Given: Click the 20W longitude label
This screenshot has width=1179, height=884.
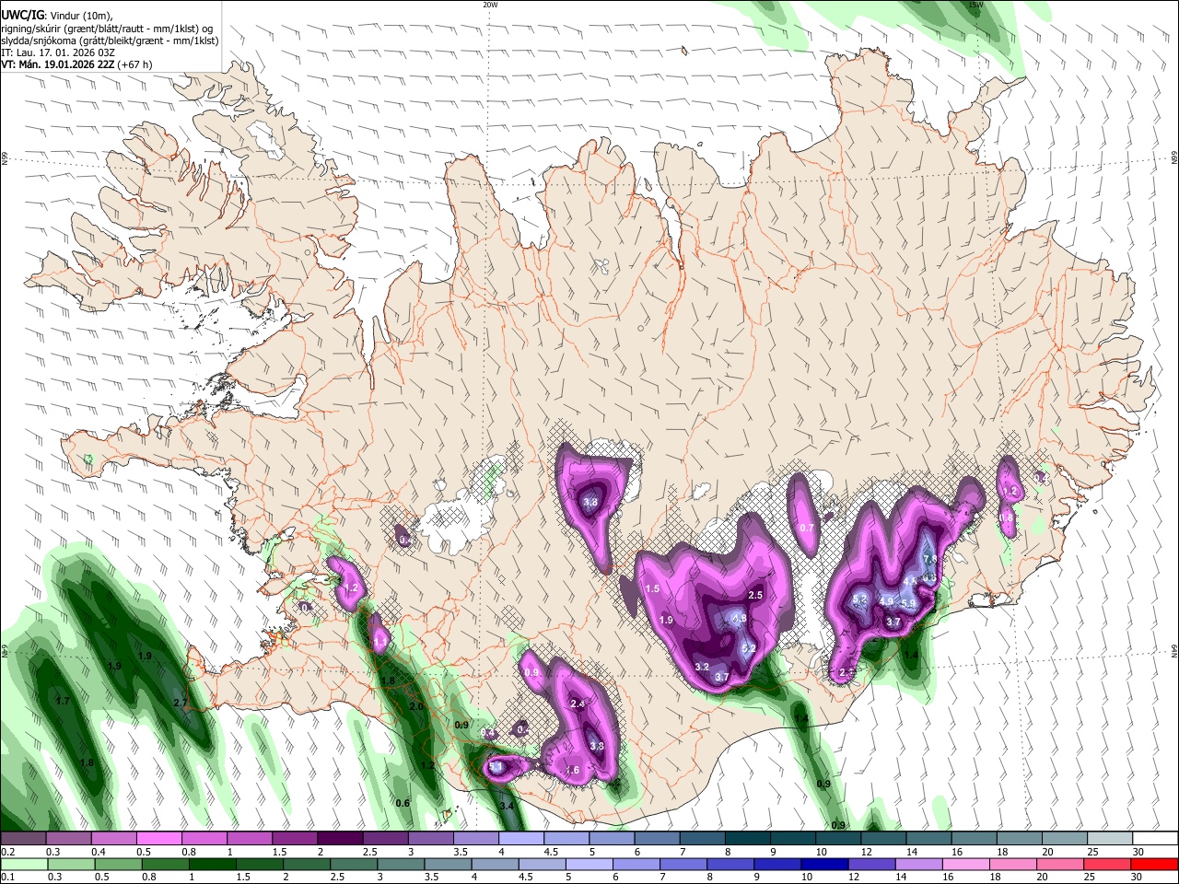Looking at the screenshot, I should 491,5.
